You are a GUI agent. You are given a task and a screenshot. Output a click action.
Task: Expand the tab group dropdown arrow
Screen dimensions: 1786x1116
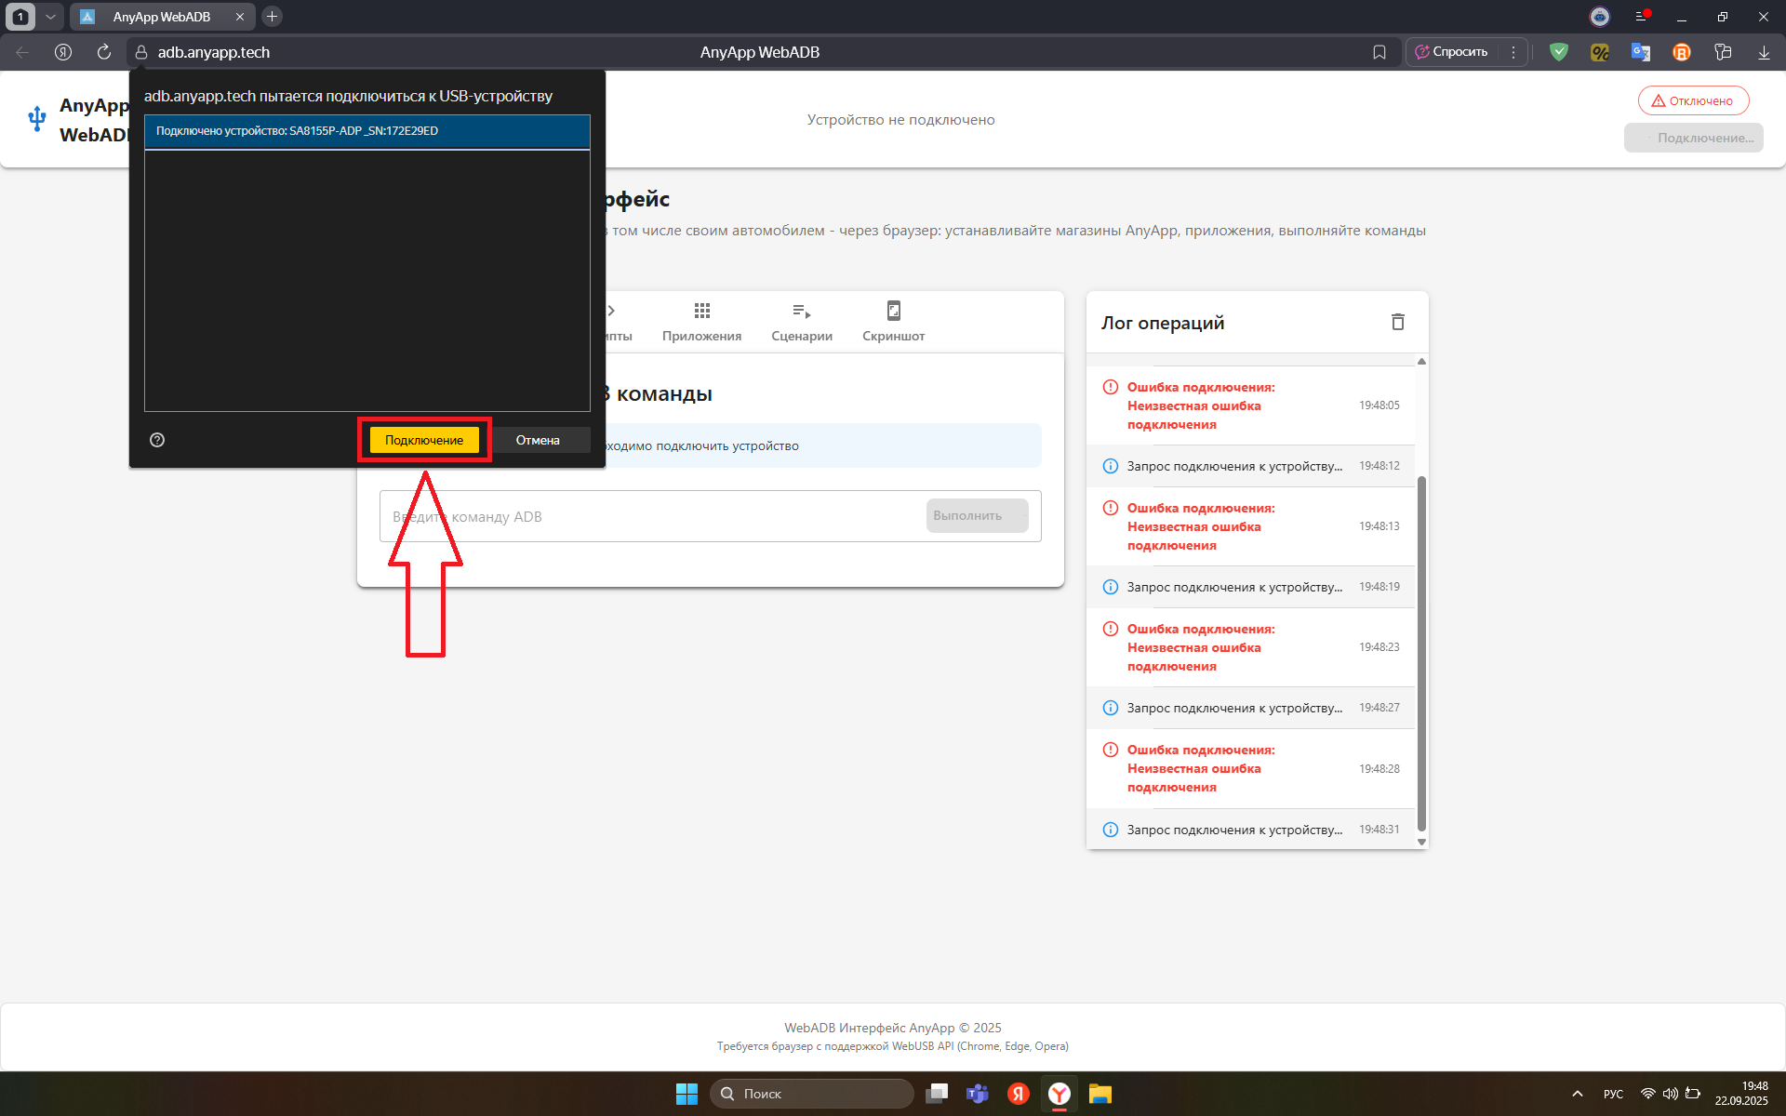(x=50, y=17)
